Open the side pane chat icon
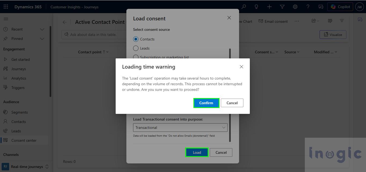Viewport: 366px width, 172px height. pyautogui.click(x=360, y=19)
